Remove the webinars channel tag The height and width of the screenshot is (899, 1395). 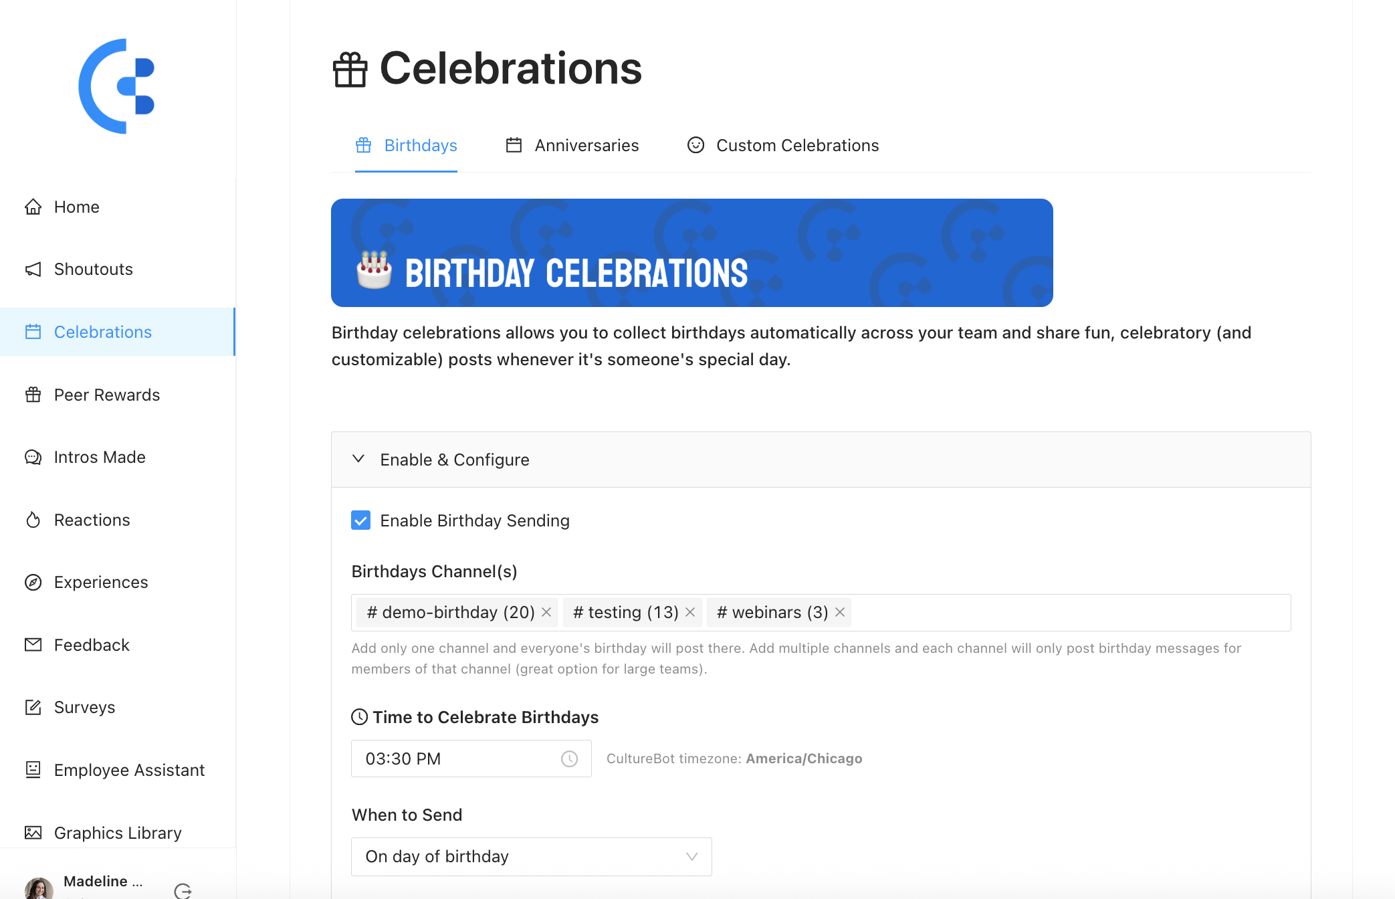(x=840, y=613)
